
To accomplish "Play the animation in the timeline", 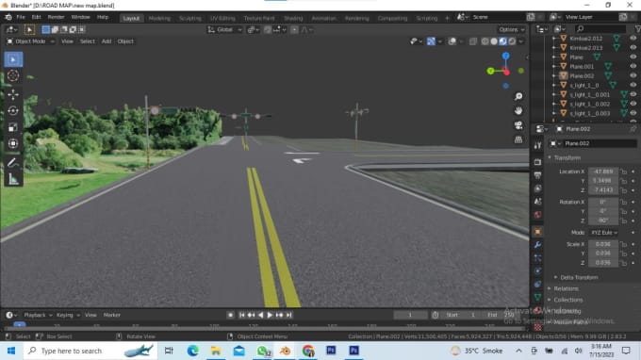I will [x=270, y=315].
